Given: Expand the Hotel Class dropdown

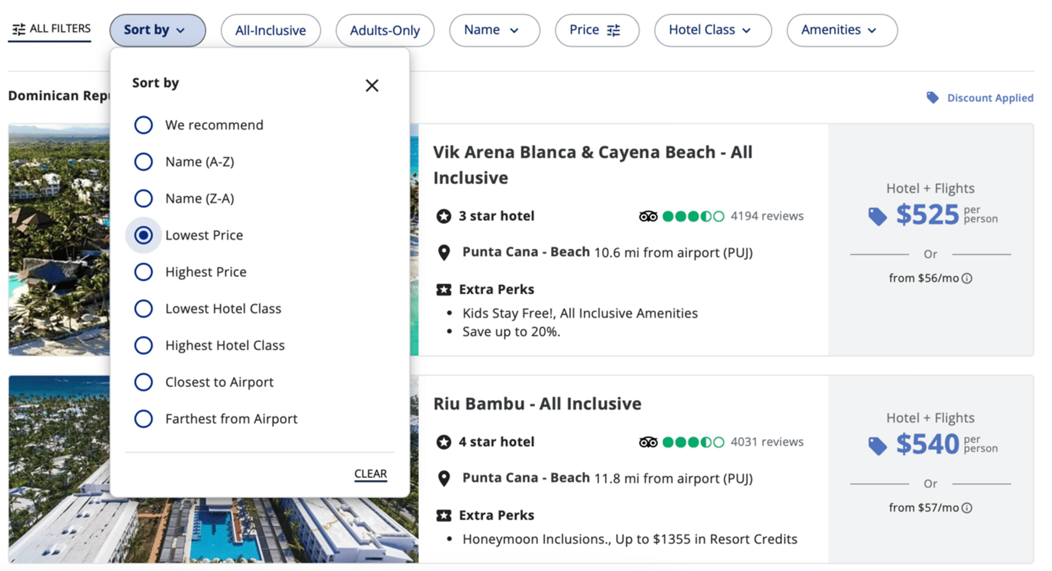Looking at the screenshot, I should (713, 30).
